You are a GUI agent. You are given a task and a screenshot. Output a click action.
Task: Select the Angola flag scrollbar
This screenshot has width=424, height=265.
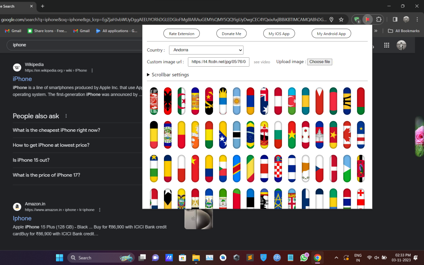pyautogui.click(x=209, y=101)
